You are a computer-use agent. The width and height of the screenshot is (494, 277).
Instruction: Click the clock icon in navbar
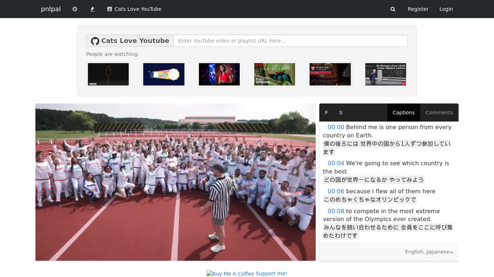[75, 9]
